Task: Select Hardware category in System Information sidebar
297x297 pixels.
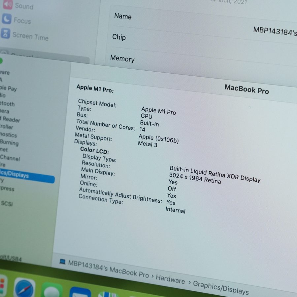Action: pyautogui.click(x=5, y=72)
